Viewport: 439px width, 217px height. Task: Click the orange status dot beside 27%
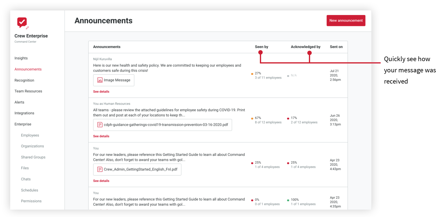pyautogui.click(x=252, y=74)
